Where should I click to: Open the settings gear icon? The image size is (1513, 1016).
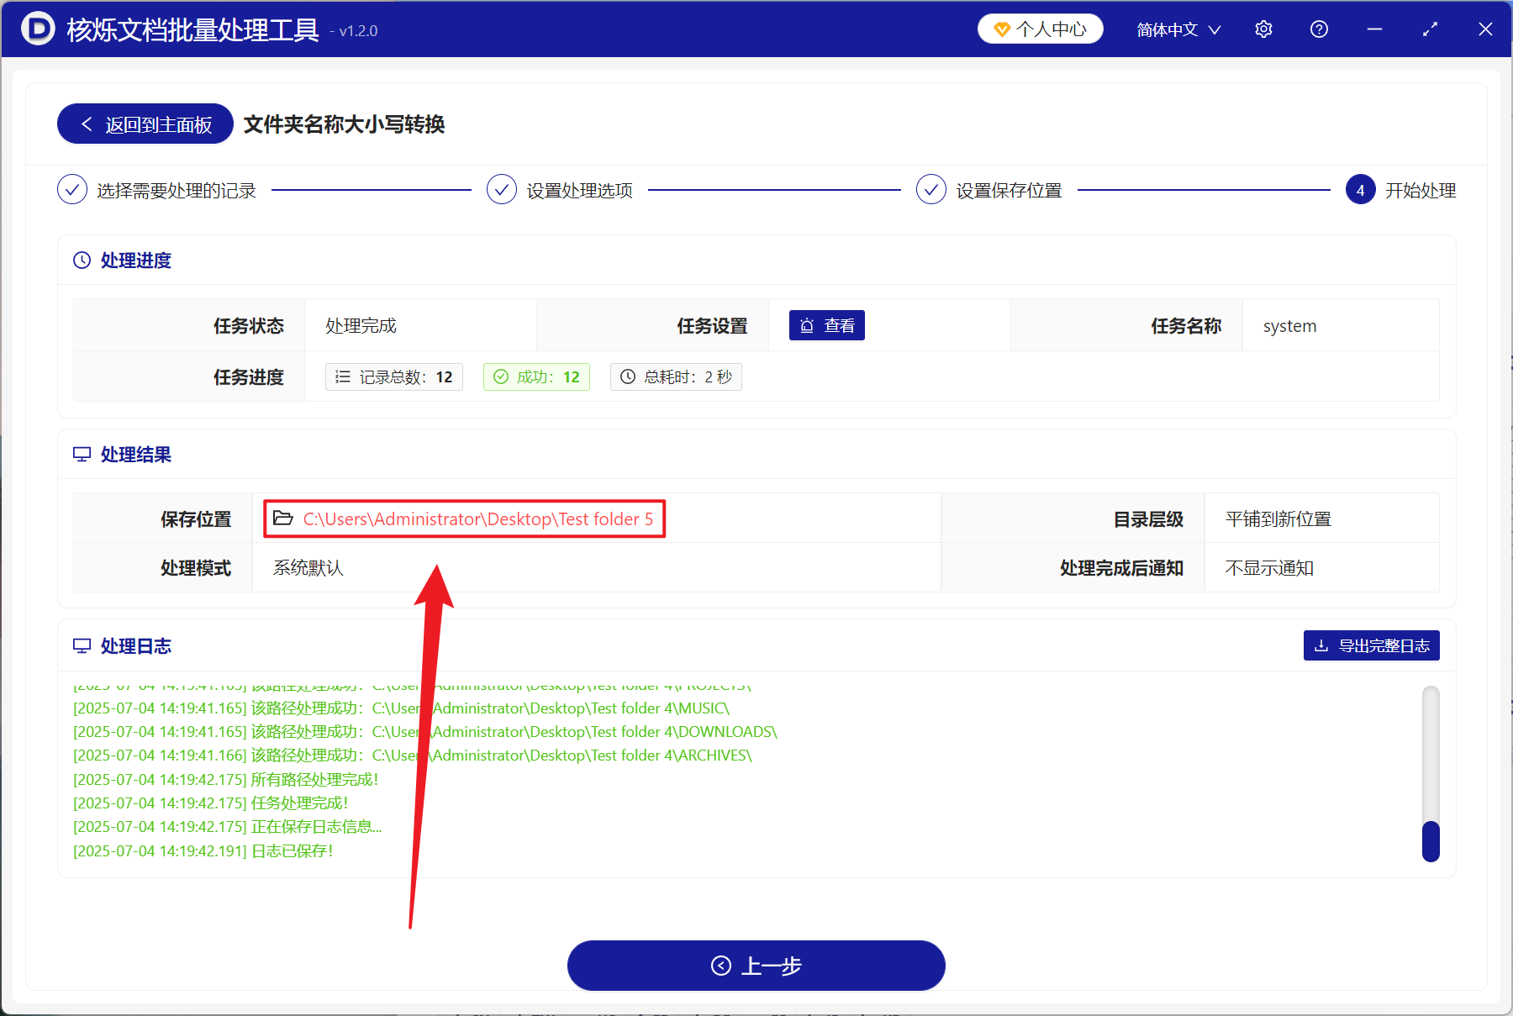[x=1263, y=29]
